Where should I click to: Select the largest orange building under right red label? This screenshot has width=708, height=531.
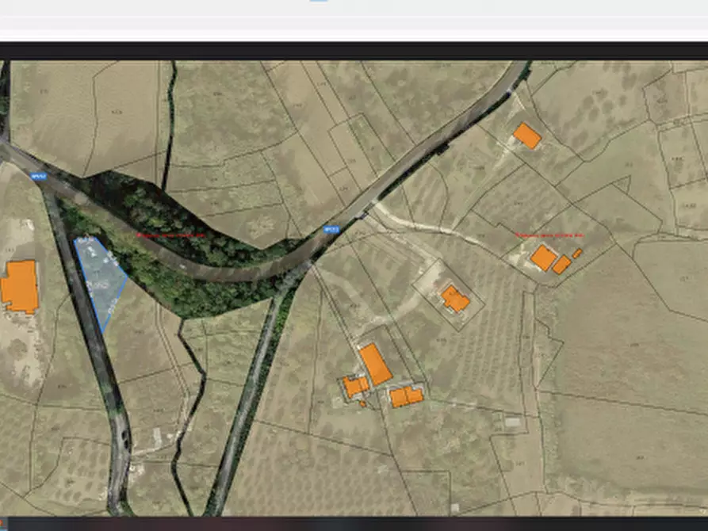click(543, 258)
